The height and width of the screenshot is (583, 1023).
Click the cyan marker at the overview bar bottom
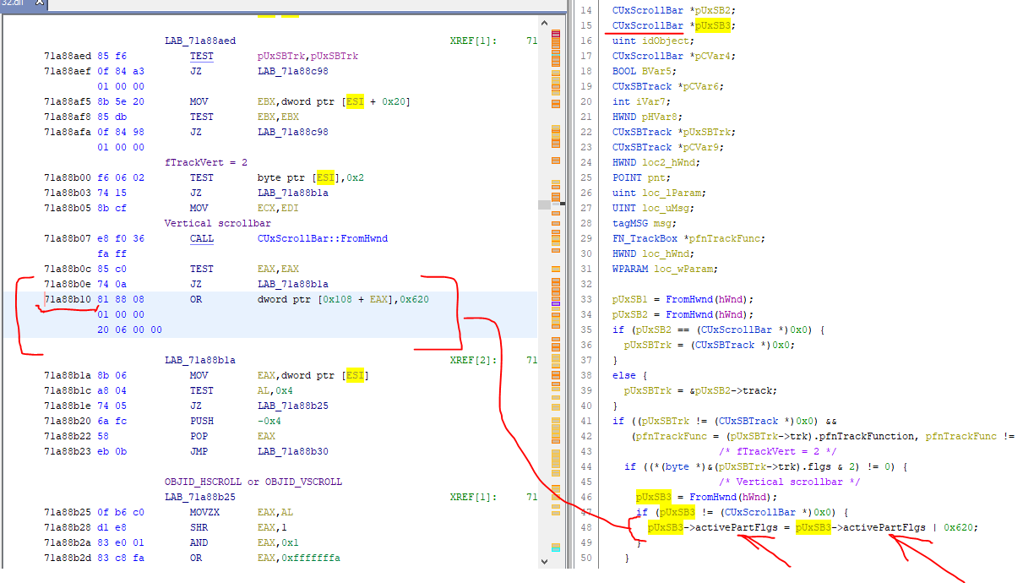(557, 549)
